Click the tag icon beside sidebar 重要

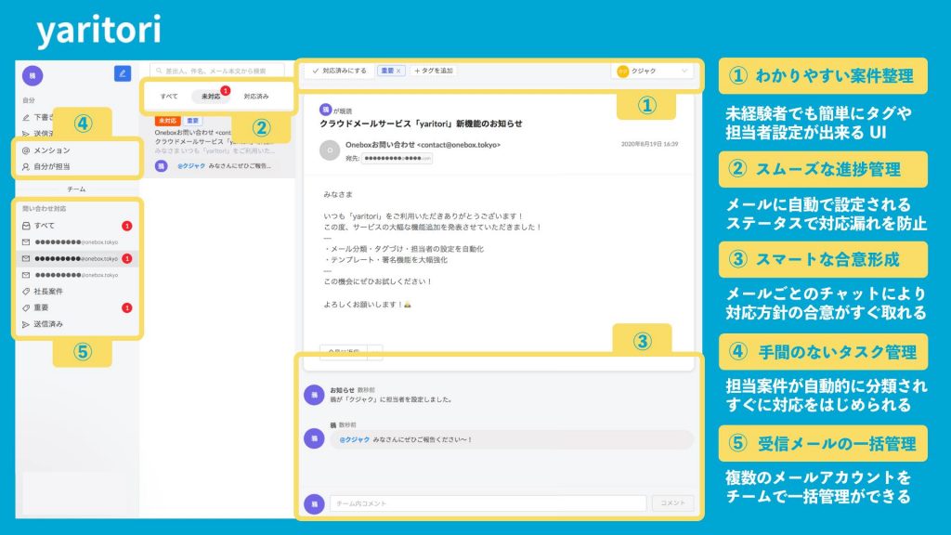[x=26, y=307]
